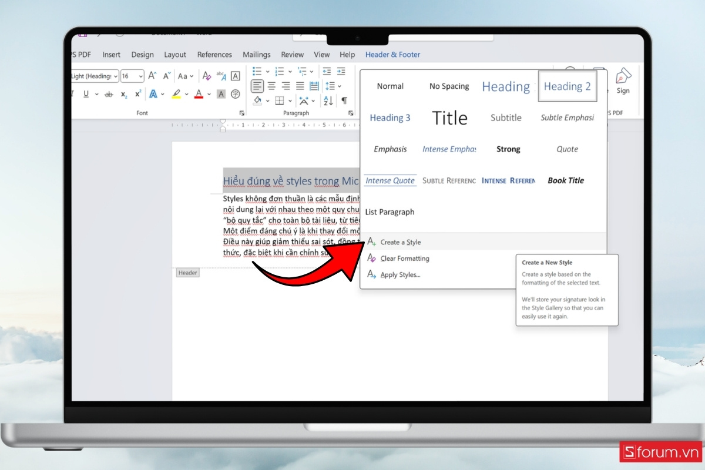Click the Asian Layout character scaling icon
The height and width of the screenshot is (470, 705).
[x=303, y=100]
